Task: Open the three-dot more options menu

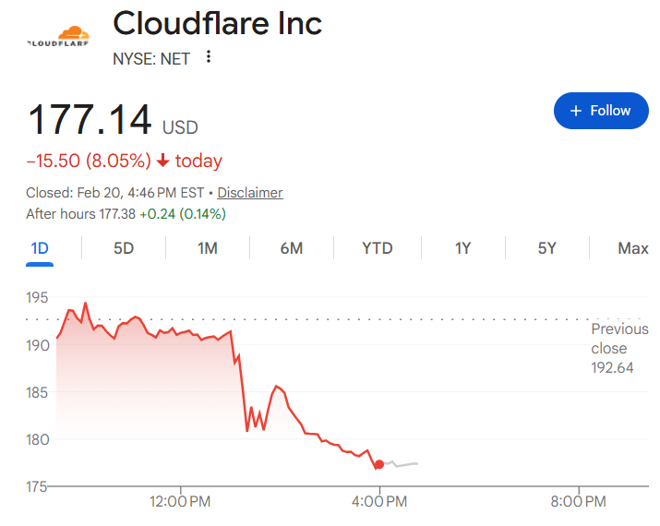Action: click(x=209, y=57)
